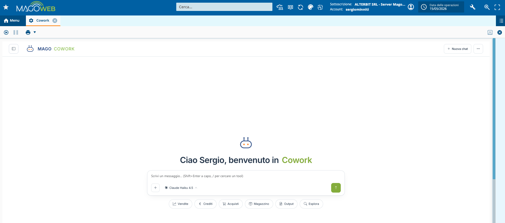Click the refresh arrows icon
The image size is (505, 223).
(x=300, y=7)
